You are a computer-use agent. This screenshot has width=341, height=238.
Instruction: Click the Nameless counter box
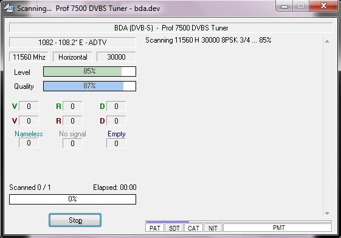(29, 143)
